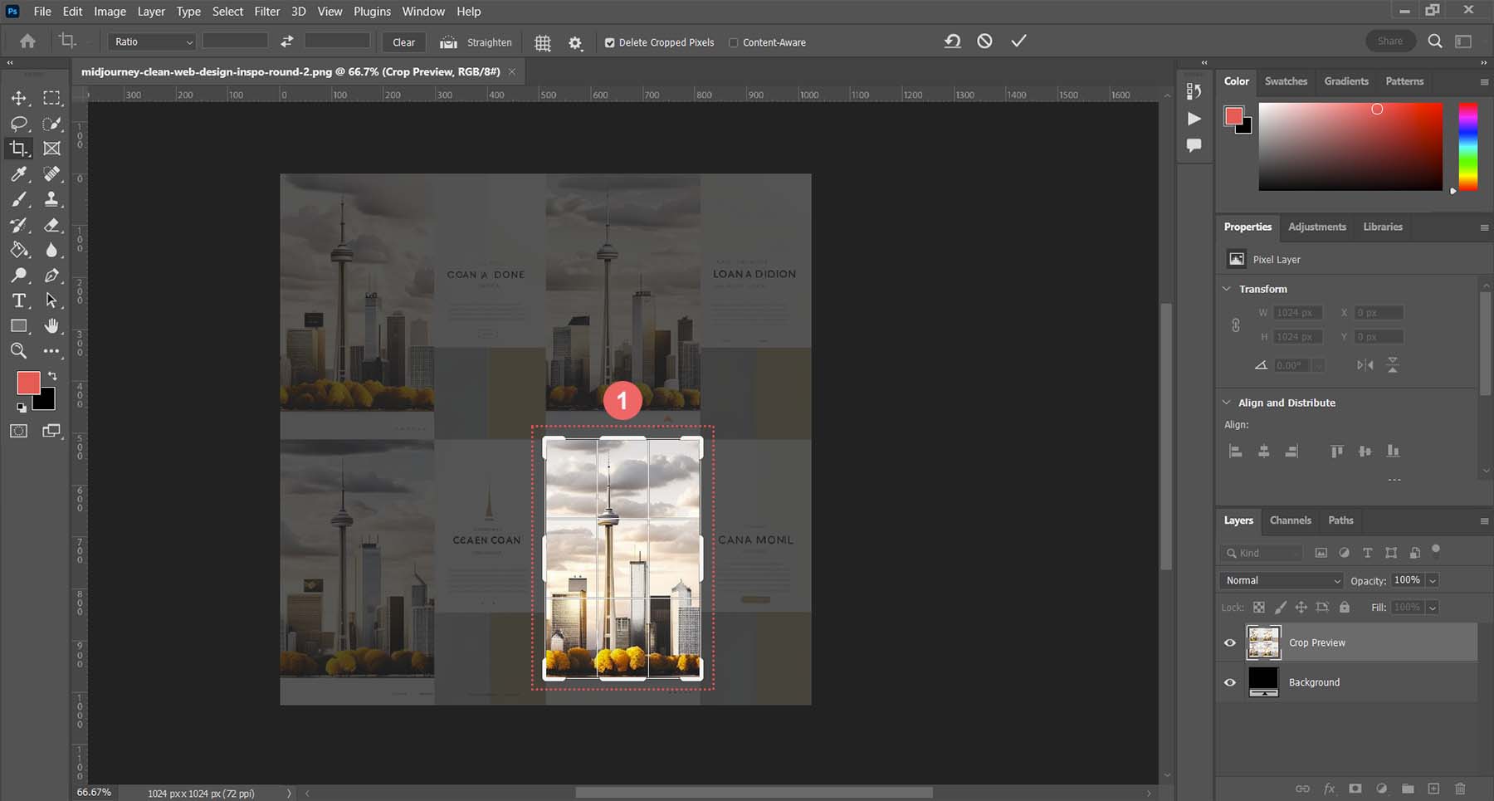Select the Move tool
The width and height of the screenshot is (1494, 801).
coord(18,98)
